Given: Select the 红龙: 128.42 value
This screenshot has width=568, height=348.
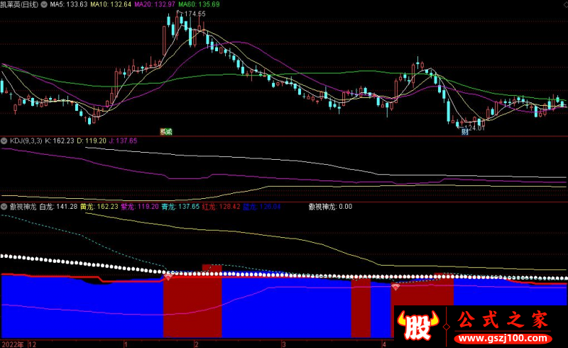Looking at the screenshot, I should click(x=221, y=207).
